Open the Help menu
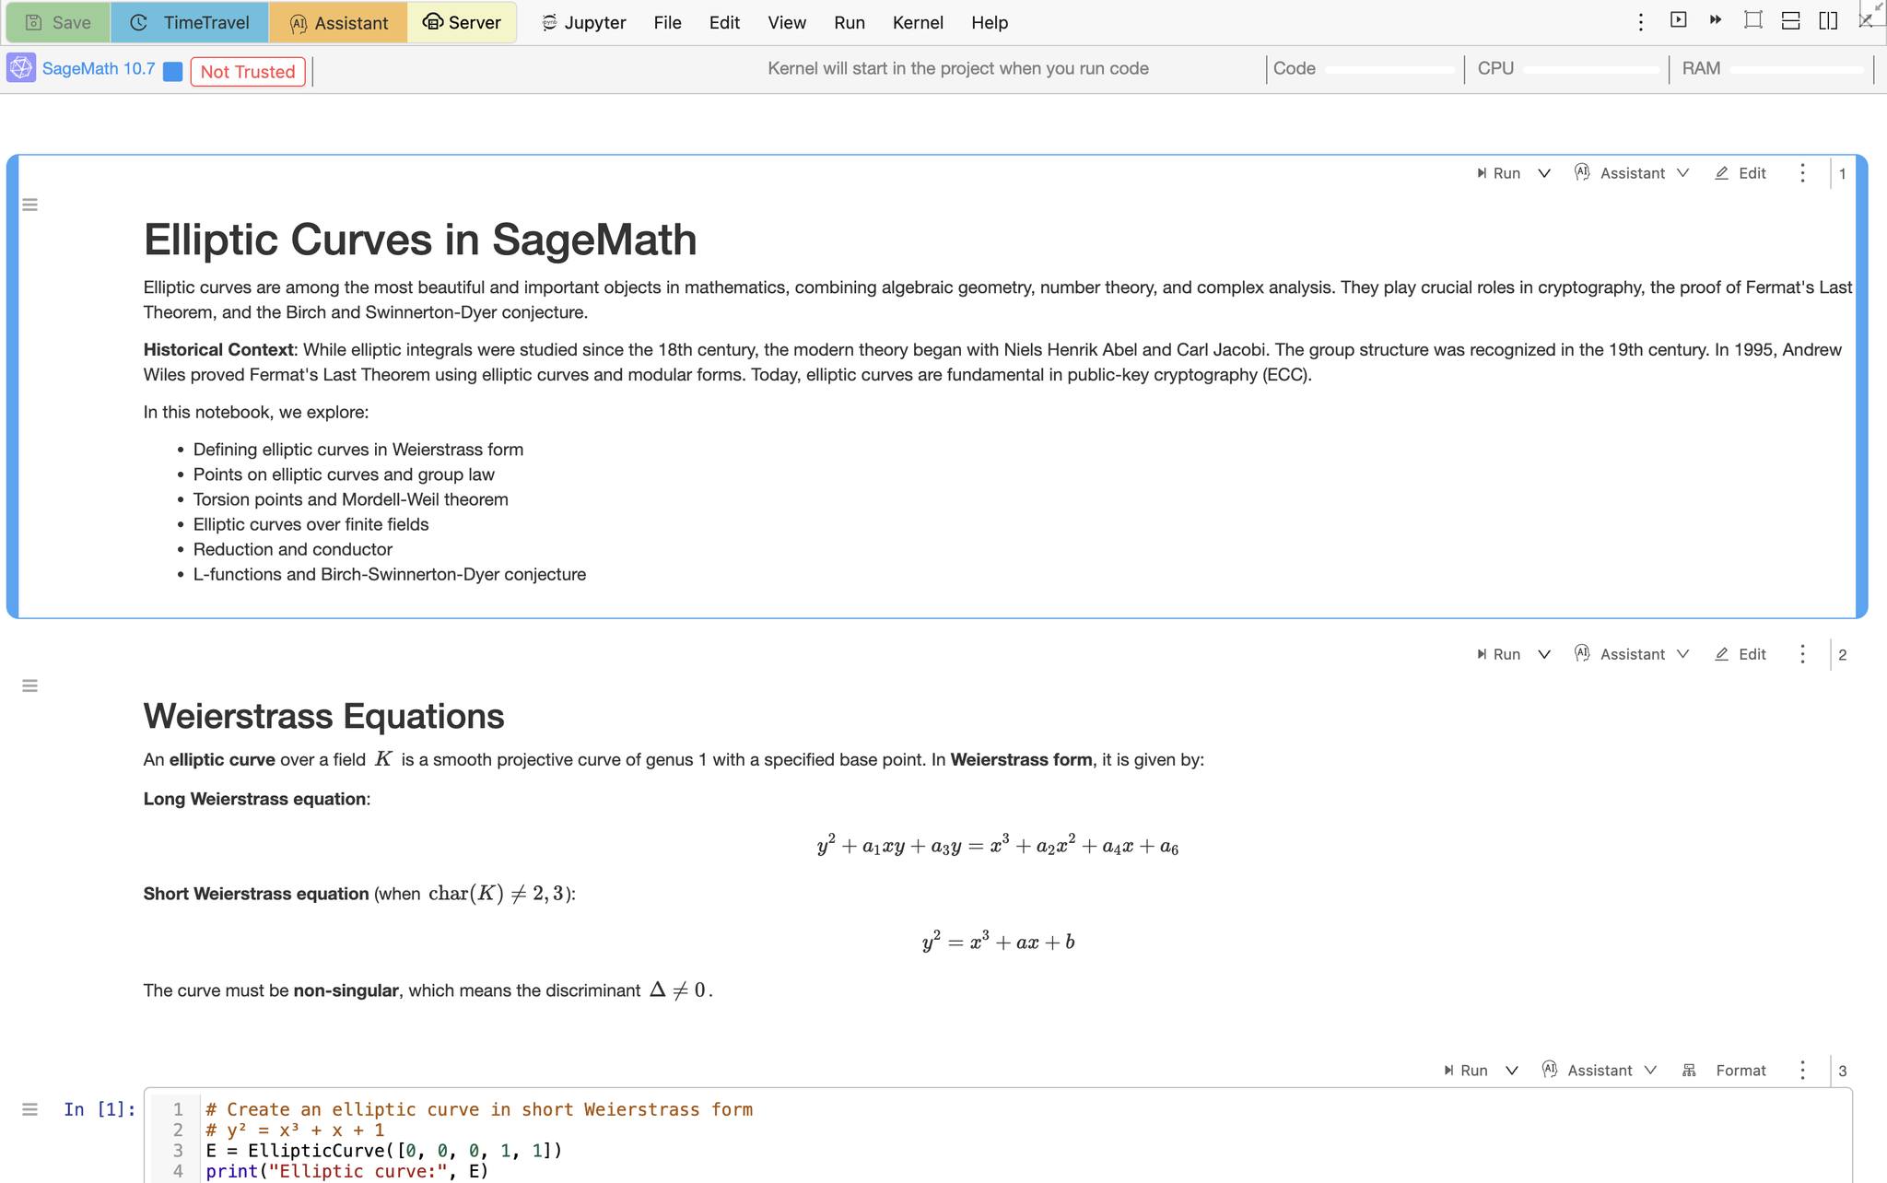This screenshot has height=1183, width=1887. [990, 22]
